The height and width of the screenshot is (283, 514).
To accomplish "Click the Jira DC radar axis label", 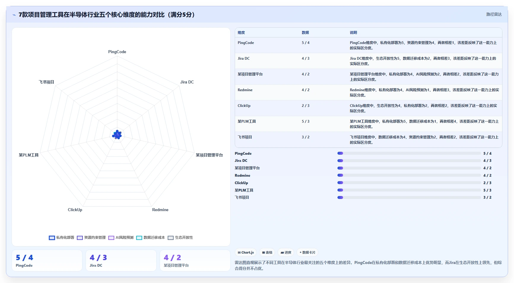I will (187, 82).
